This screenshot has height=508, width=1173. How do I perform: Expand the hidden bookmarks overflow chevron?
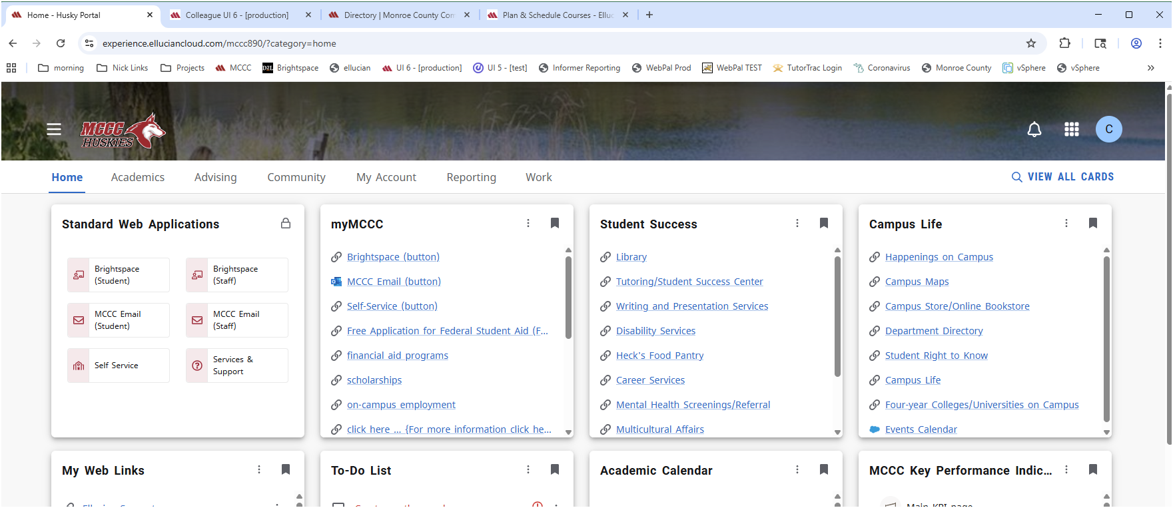click(1150, 68)
